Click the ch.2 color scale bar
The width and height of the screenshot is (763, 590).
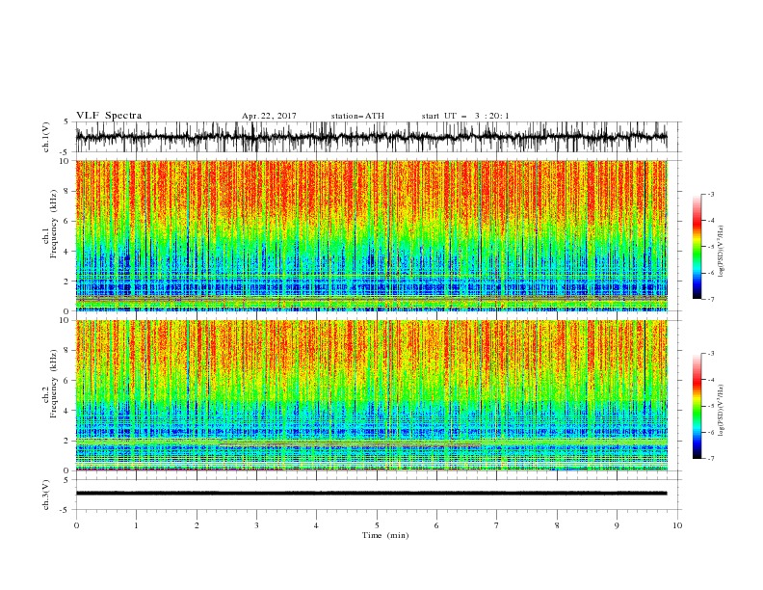pyautogui.click(x=697, y=406)
